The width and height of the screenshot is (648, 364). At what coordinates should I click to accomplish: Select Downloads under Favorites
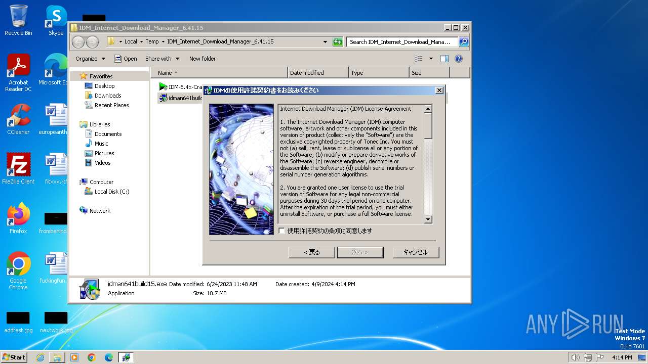107,96
